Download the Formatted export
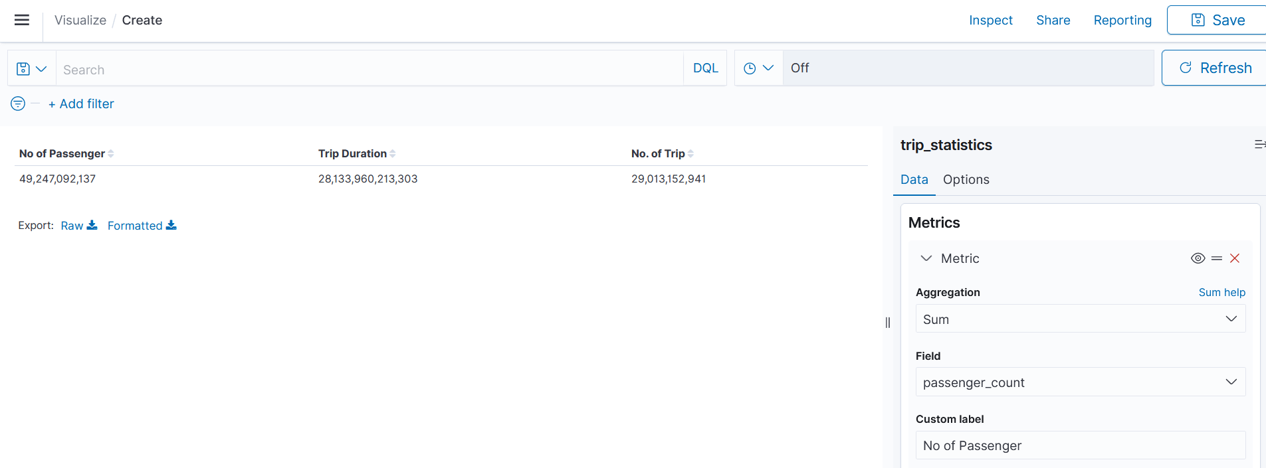The width and height of the screenshot is (1266, 468). [x=142, y=226]
